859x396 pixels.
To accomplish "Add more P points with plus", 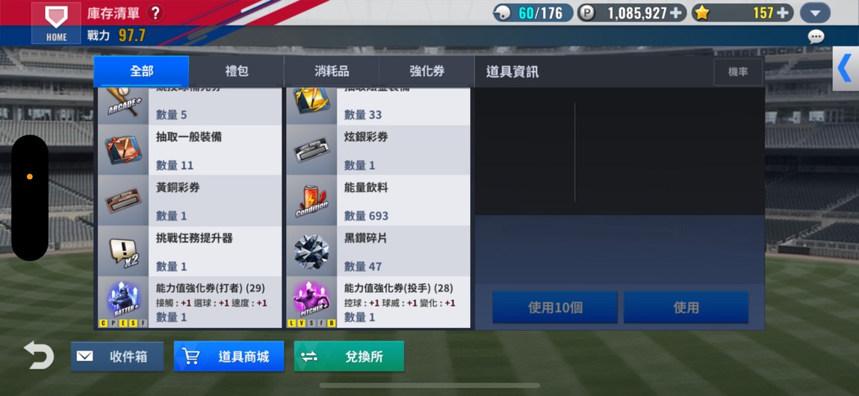I will (x=677, y=13).
